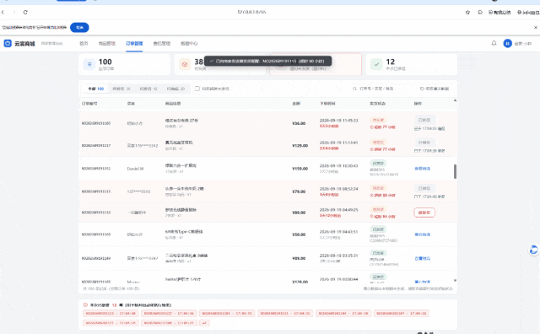540x334 pixels.
Task: Click the scroll-up arrow at table top right
Action: click(455, 100)
